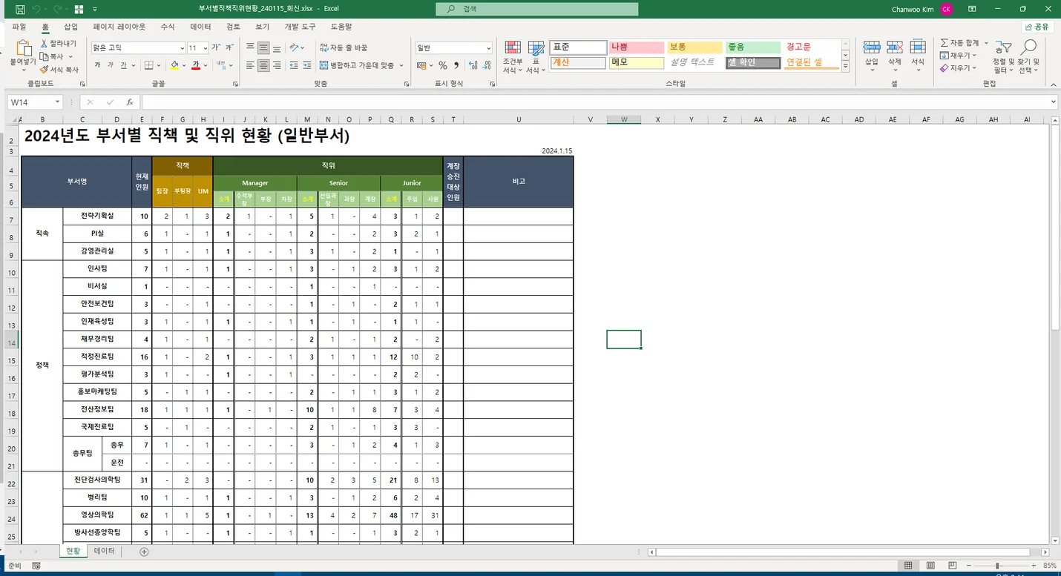Undo the last action in the title bar
The image size is (1061, 576).
pos(37,10)
